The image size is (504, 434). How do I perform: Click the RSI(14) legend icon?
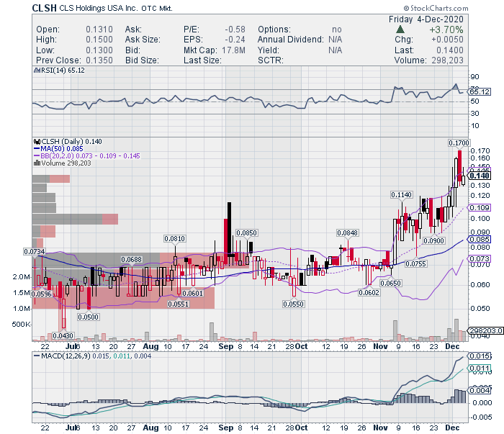tap(37, 71)
